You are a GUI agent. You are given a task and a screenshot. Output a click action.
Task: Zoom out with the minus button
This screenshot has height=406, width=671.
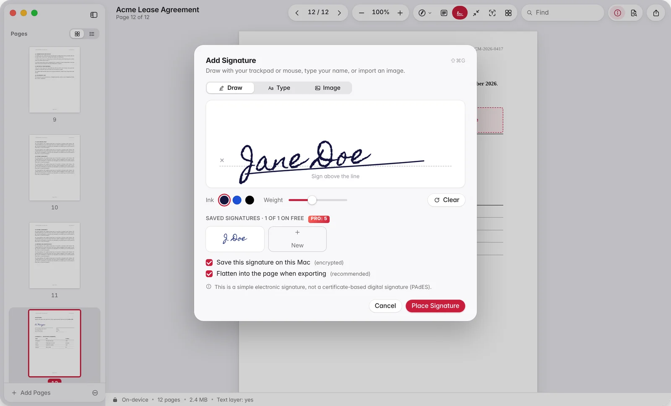[361, 13]
